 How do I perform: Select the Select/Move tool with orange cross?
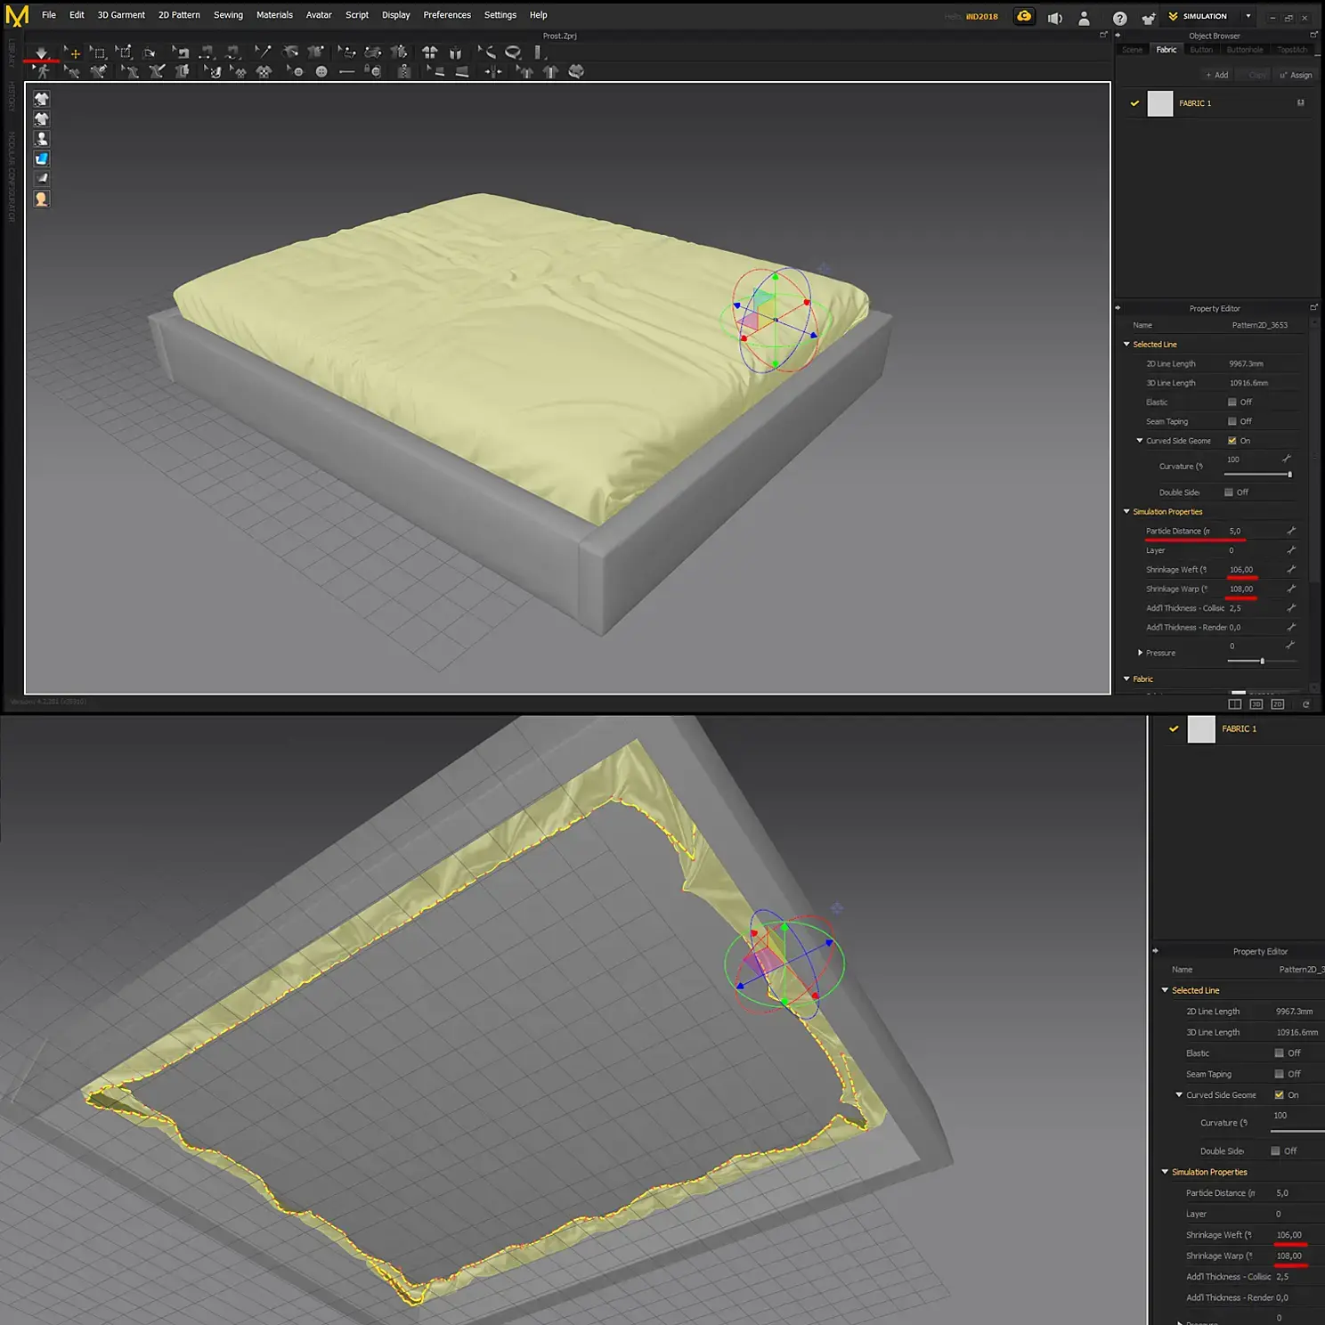[x=72, y=53]
